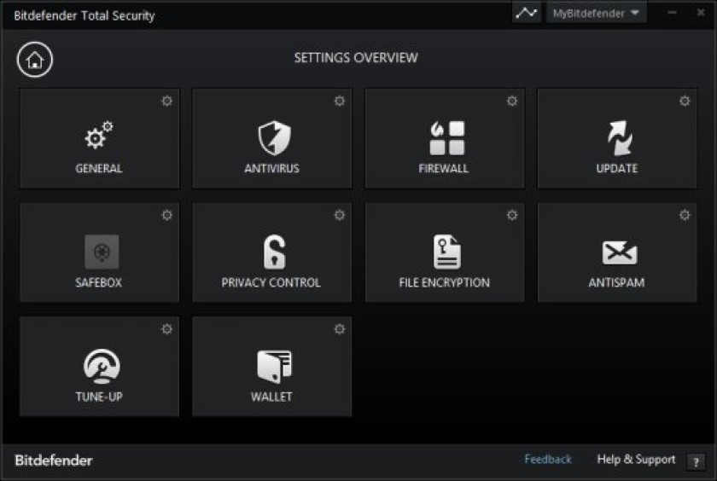Click the ANTIVIRUS label text

click(x=271, y=169)
